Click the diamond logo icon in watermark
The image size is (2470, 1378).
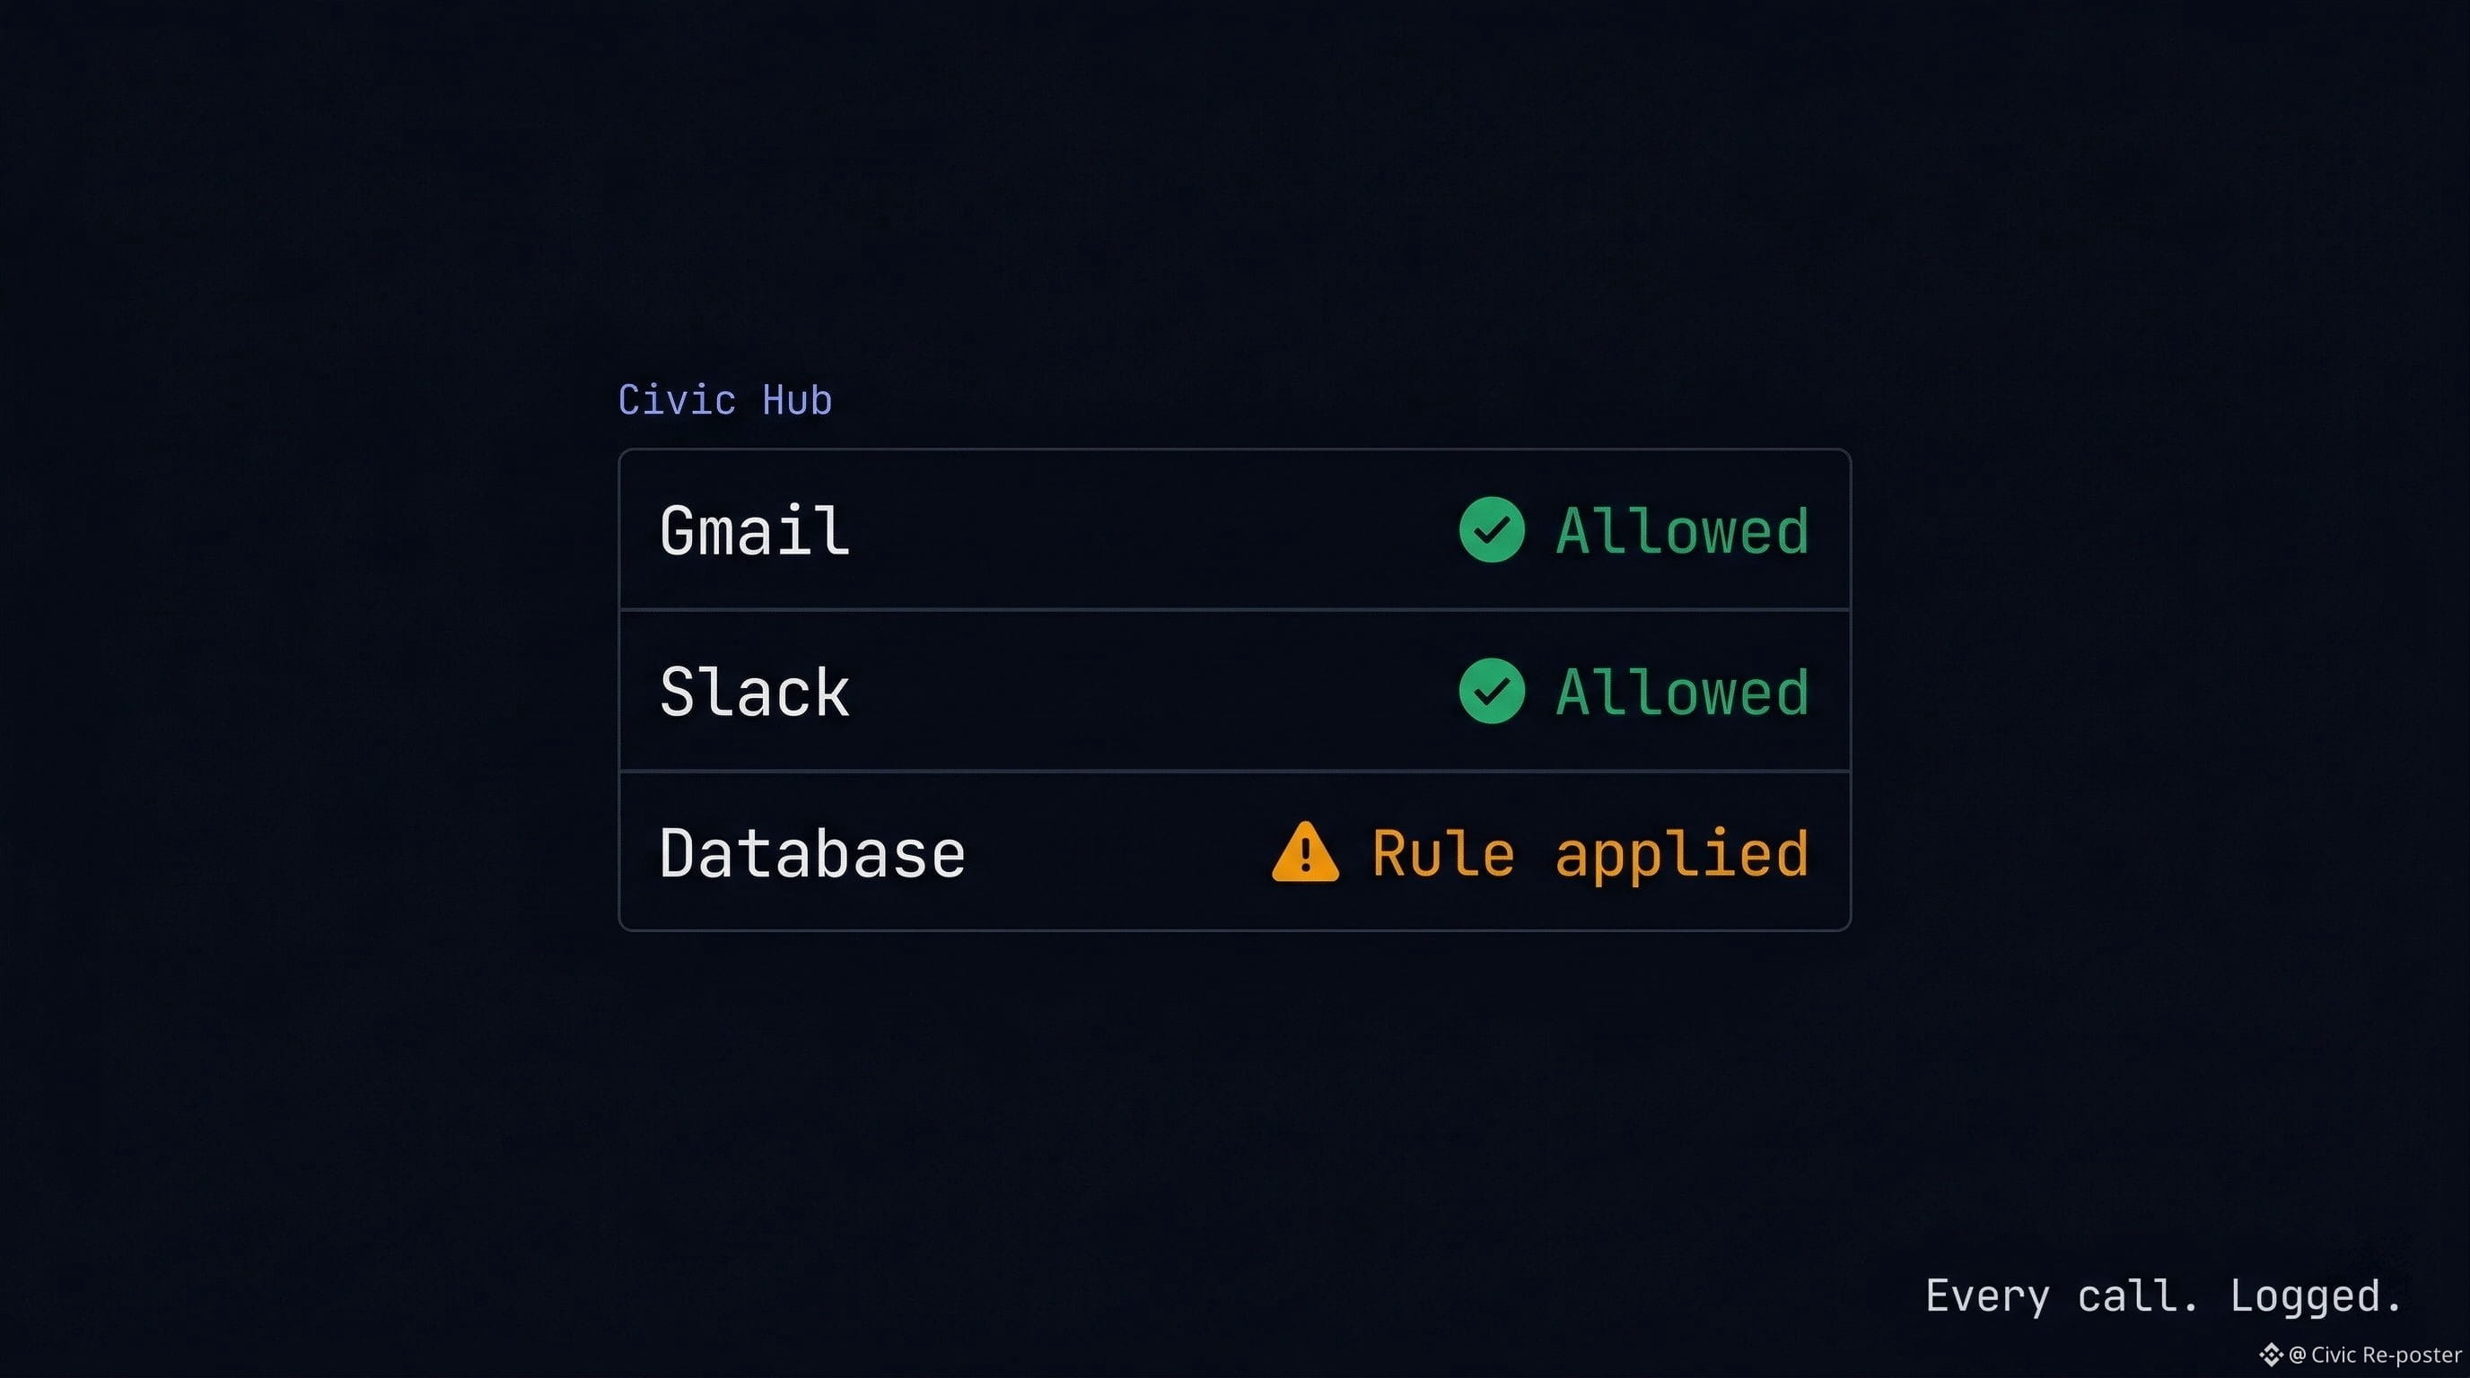pyautogui.click(x=2271, y=1355)
